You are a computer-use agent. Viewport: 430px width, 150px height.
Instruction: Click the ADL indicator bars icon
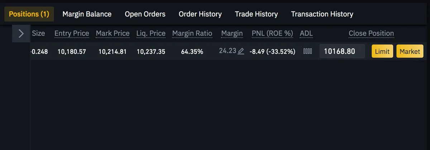pyautogui.click(x=307, y=51)
